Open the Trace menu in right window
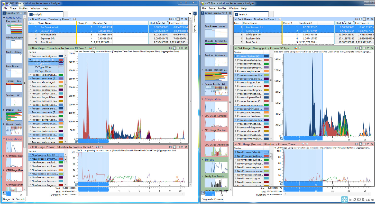 click(212, 8)
